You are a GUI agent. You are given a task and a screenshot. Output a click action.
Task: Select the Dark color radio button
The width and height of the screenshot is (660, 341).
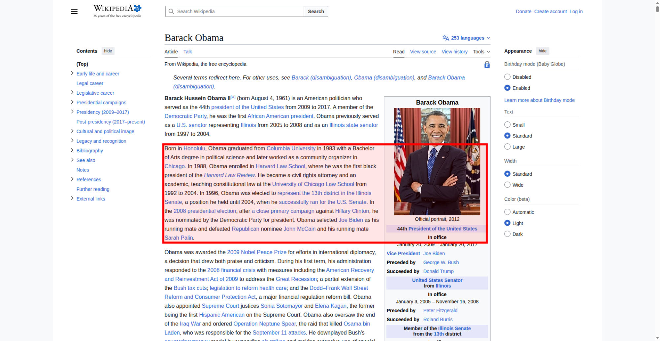(x=507, y=234)
